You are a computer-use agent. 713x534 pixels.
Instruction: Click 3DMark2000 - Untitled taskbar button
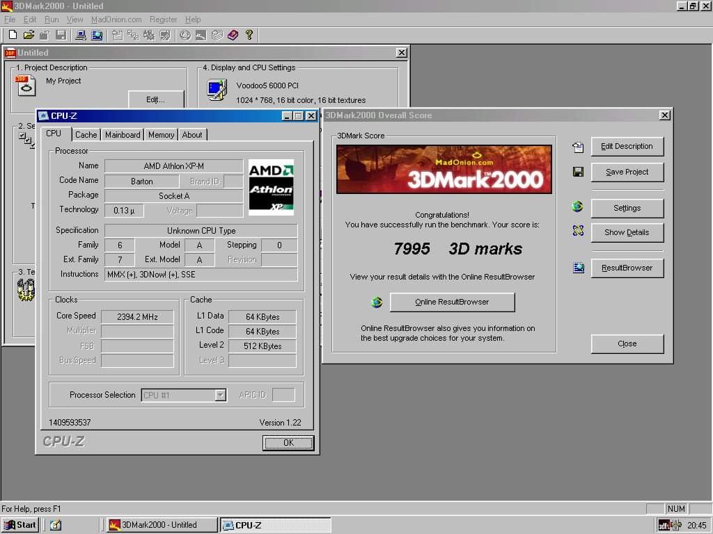162,525
